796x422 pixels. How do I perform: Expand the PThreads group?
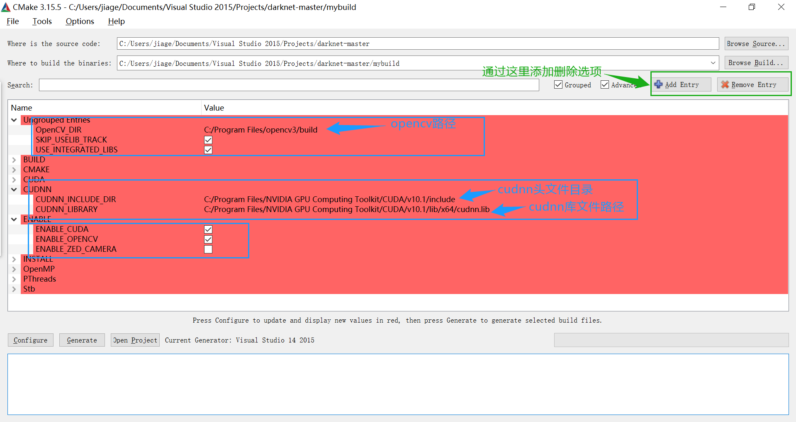[x=14, y=279]
